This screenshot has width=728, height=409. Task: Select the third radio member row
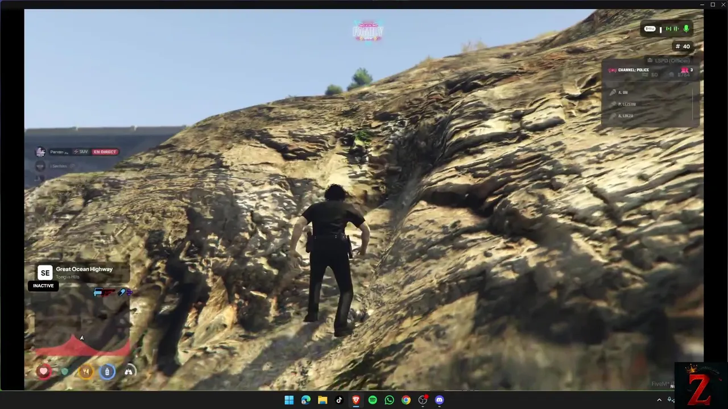pyautogui.click(x=648, y=116)
